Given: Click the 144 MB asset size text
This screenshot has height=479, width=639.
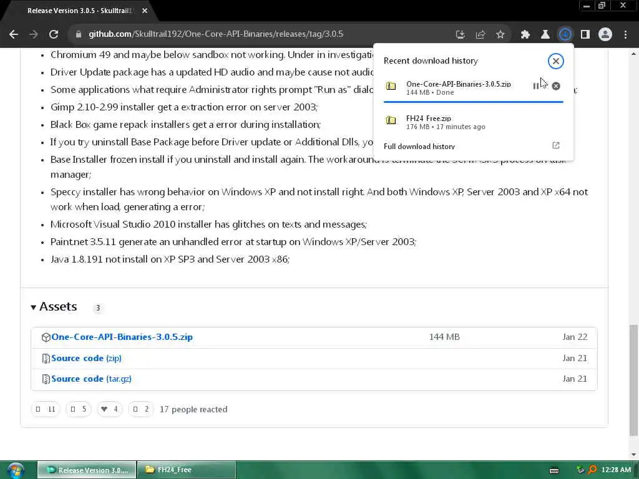Looking at the screenshot, I should [444, 337].
